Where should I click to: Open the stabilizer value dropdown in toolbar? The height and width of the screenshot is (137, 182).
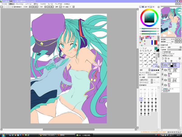click(x=74, y=7)
